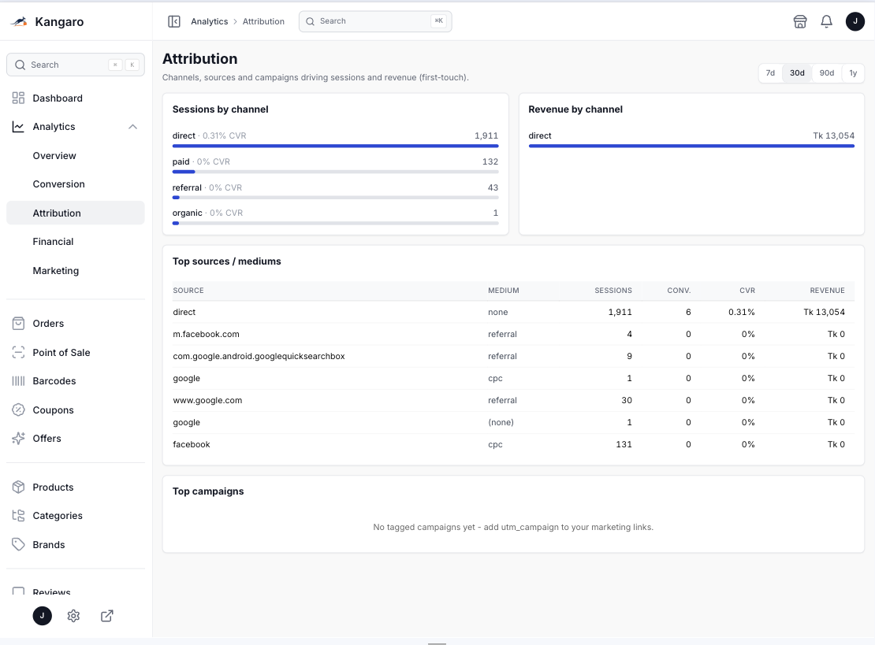
Task: Open the Products page
Action: click(x=76, y=487)
